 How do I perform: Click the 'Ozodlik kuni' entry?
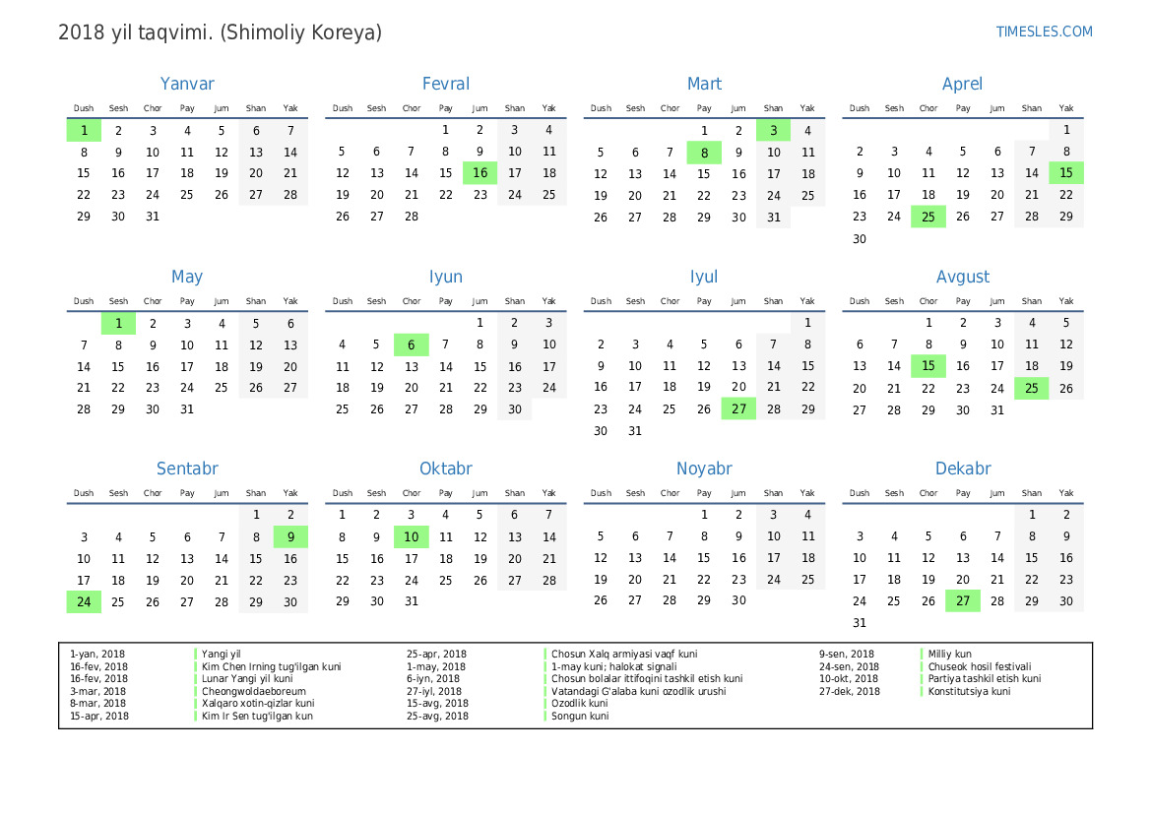pyautogui.click(x=580, y=703)
